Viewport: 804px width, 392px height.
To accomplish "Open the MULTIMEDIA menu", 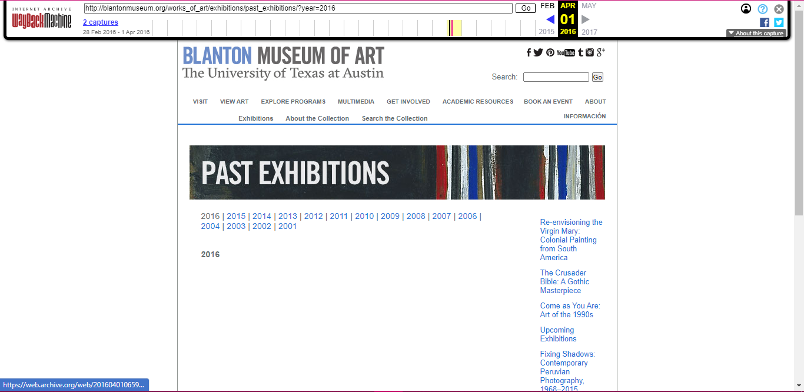I will (356, 102).
